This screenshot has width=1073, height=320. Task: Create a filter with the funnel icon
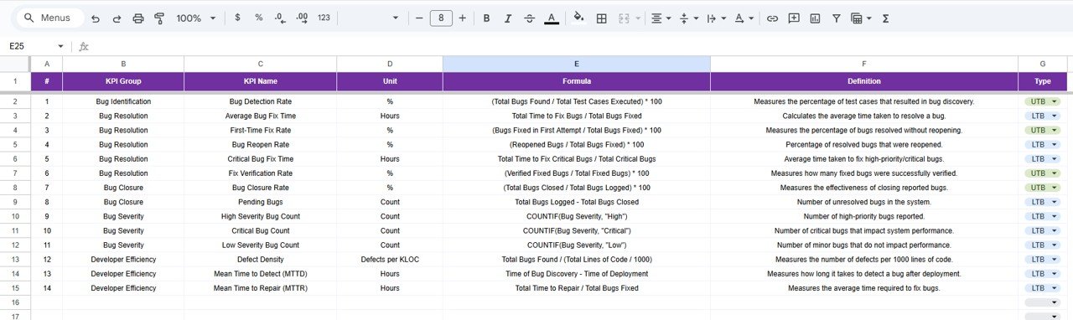[836, 18]
